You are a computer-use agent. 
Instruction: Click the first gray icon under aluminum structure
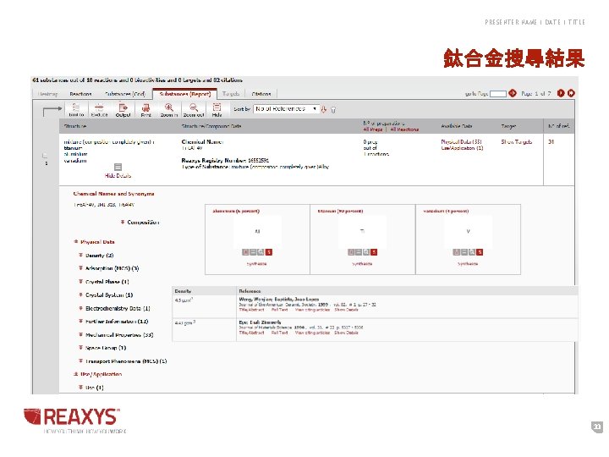(245, 252)
